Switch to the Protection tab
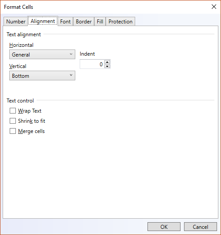The height and width of the screenshot is (235, 221). pos(120,22)
